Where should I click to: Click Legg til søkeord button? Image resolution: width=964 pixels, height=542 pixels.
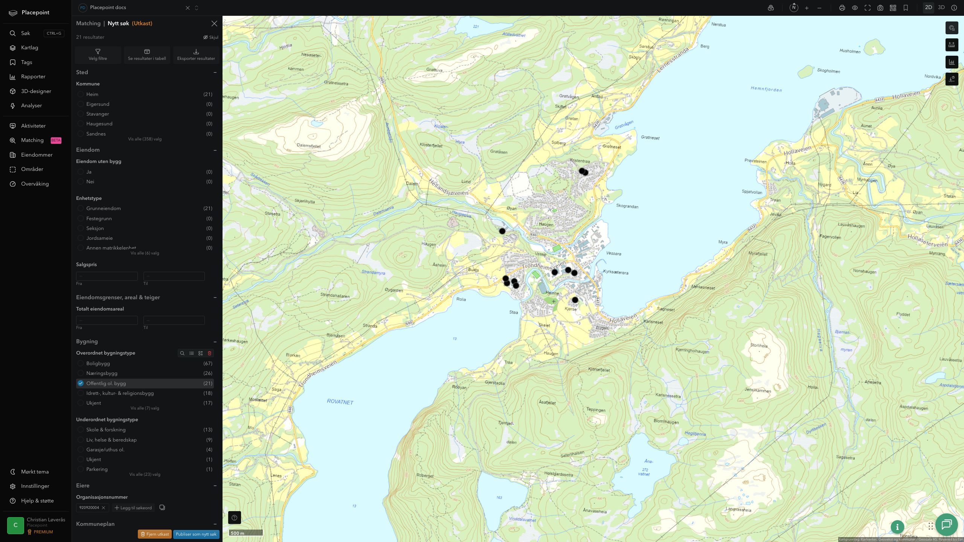coord(133,508)
